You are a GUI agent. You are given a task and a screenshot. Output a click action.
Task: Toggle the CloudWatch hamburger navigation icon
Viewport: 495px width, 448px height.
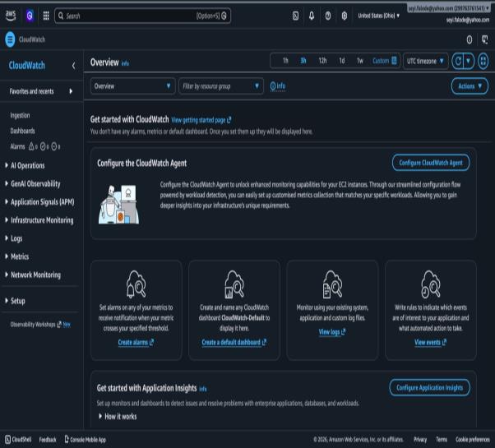click(x=10, y=39)
